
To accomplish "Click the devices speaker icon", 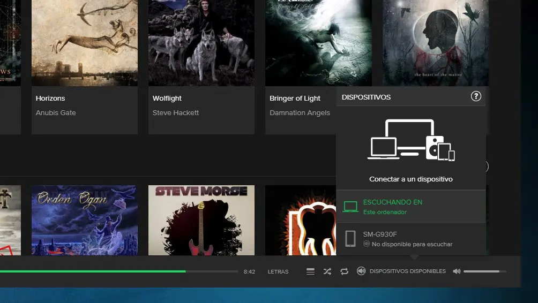I will pyautogui.click(x=361, y=271).
